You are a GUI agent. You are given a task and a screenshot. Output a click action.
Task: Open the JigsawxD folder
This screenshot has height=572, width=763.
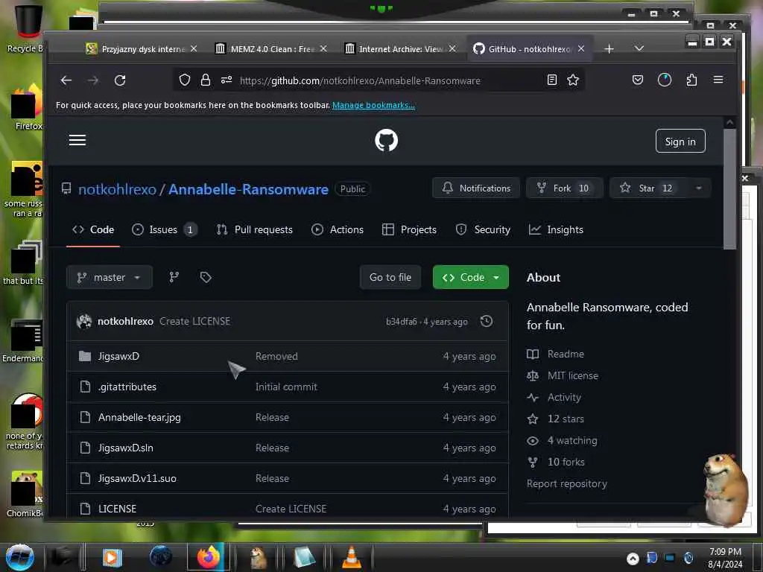point(118,356)
